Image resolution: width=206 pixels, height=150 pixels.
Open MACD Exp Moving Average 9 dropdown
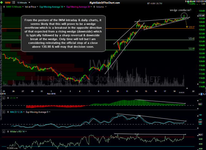pos(50,112)
